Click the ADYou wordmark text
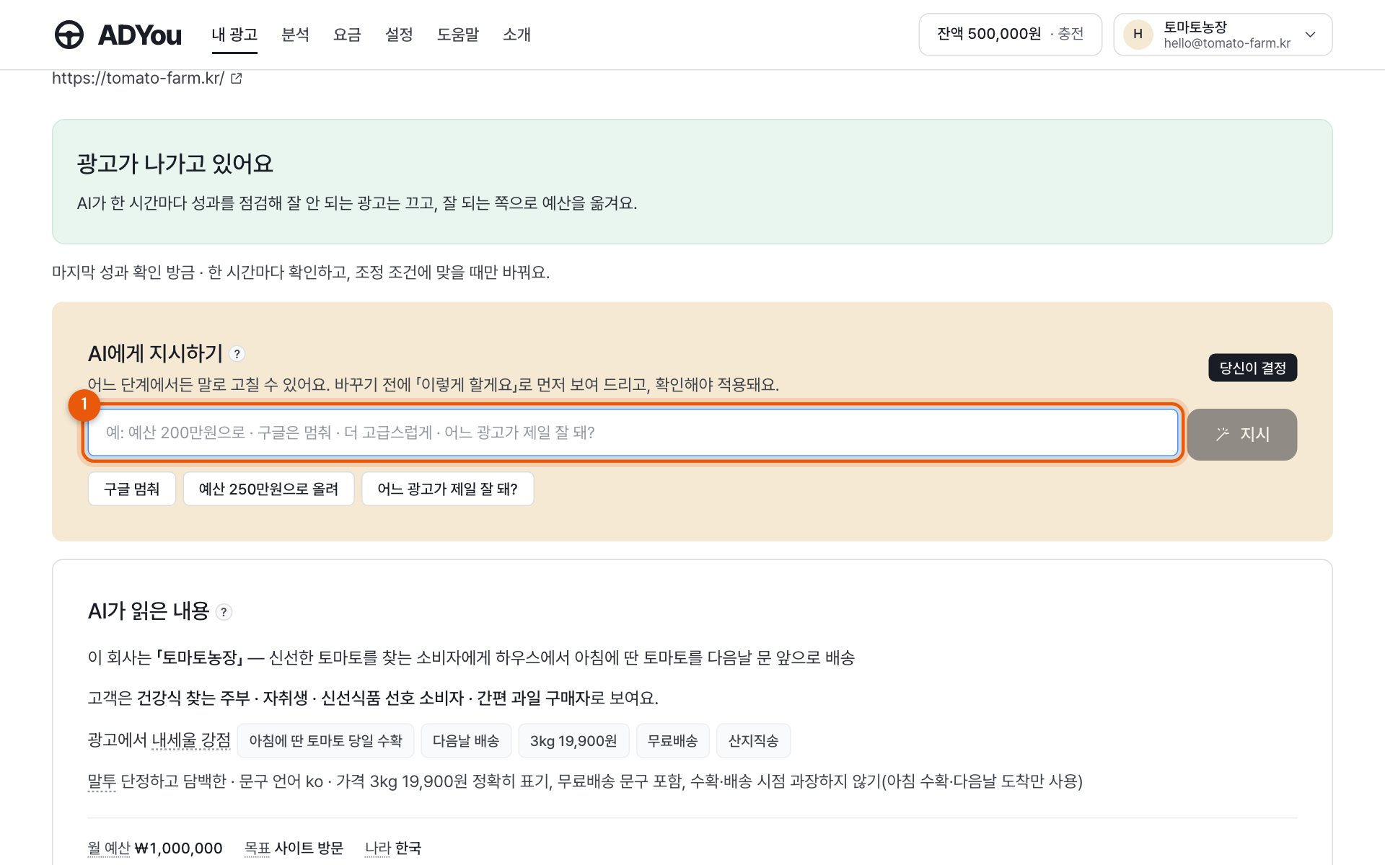This screenshot has width=1385, height=865. (x=139, y=35)
